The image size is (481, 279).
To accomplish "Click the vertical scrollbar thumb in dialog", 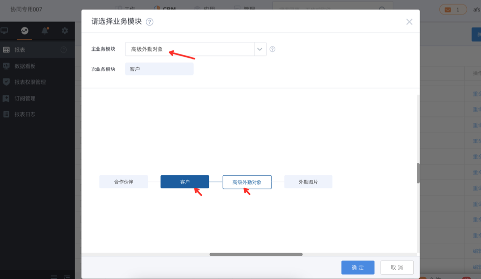I will tap(418, 174).
